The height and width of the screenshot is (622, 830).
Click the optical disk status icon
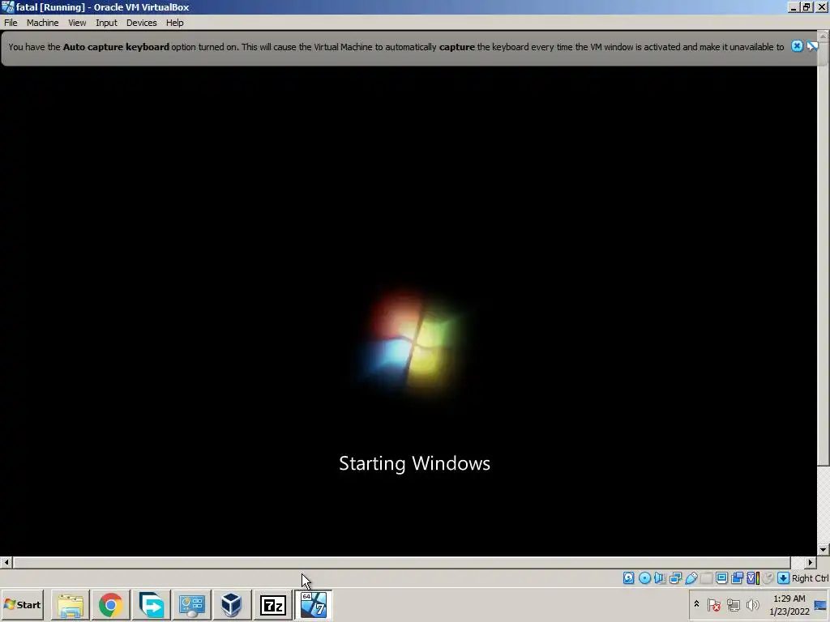pos(644,578)
